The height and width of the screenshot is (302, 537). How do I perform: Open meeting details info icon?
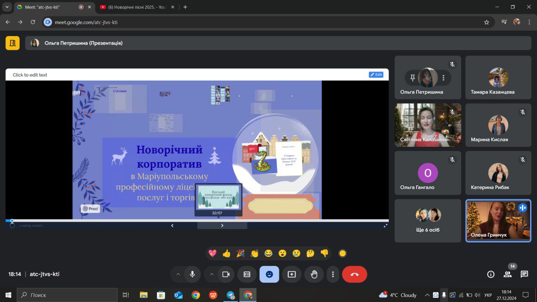pos(490,274)
